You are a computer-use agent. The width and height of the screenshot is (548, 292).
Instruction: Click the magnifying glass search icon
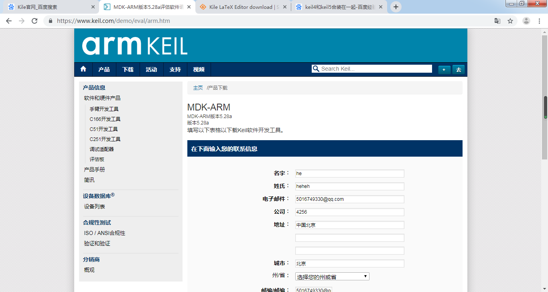tap(317, 68)
